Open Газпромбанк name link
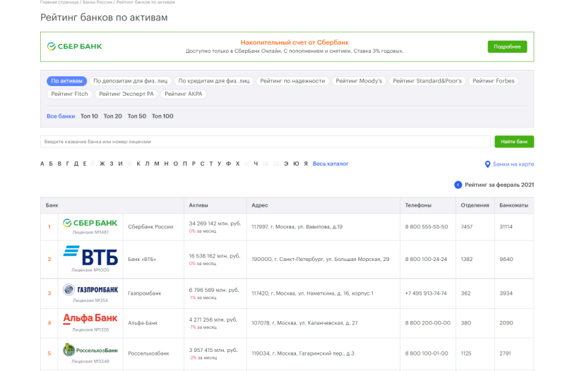The height and width of the screenshot is (371, 565). point(145,293)
